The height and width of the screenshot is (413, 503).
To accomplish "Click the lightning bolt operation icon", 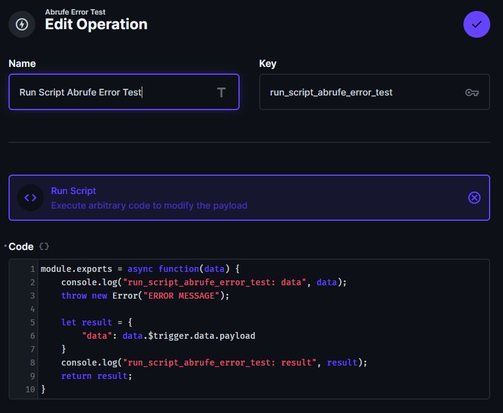I will tap(22, 24).
